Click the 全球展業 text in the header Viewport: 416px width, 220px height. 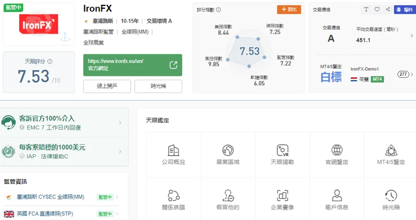(93, 42)
